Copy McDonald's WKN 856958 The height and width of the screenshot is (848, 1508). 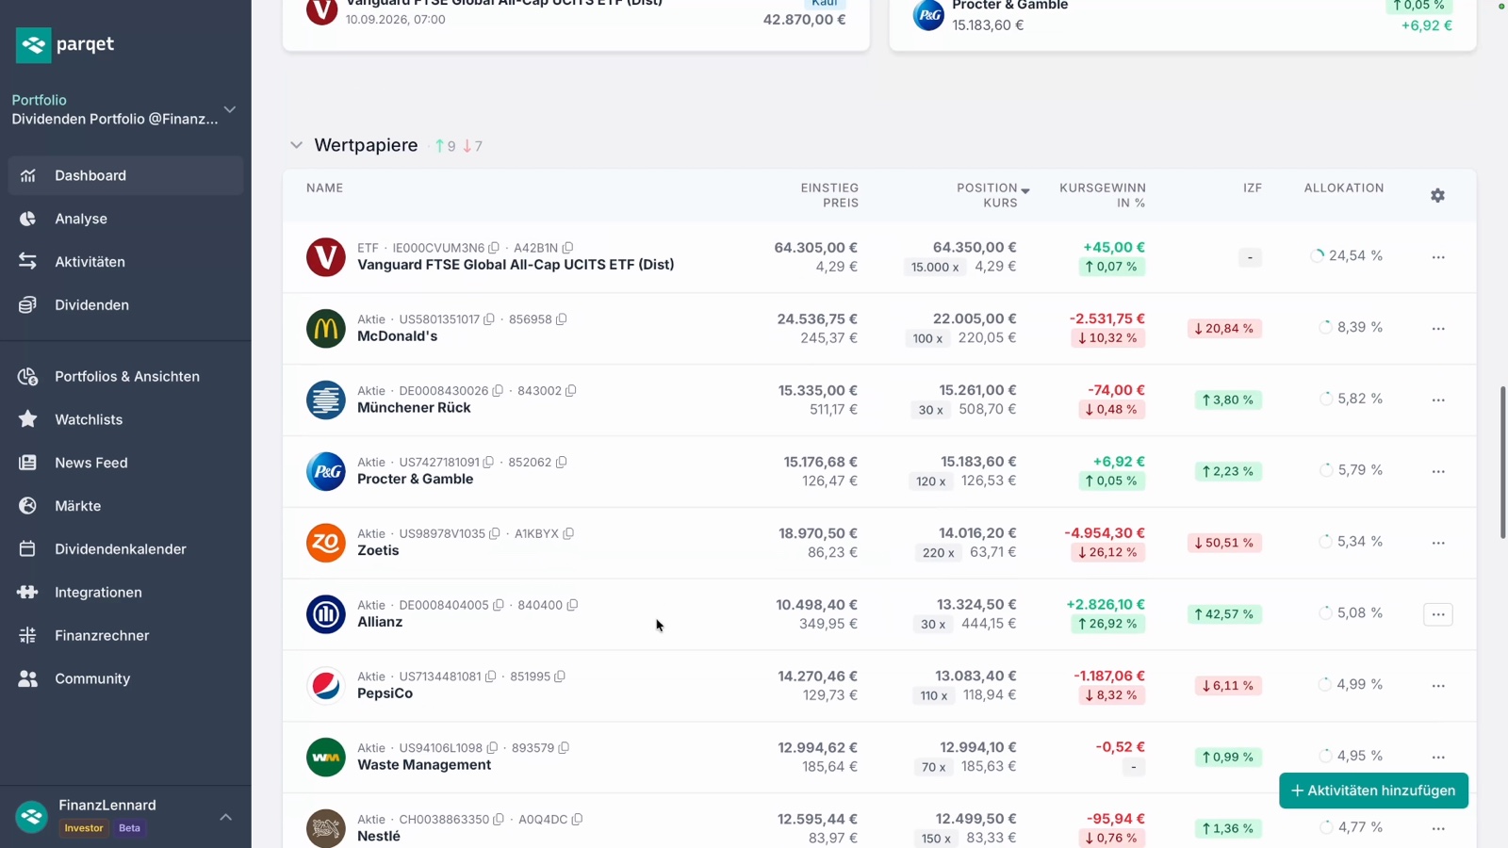point(561,319)
